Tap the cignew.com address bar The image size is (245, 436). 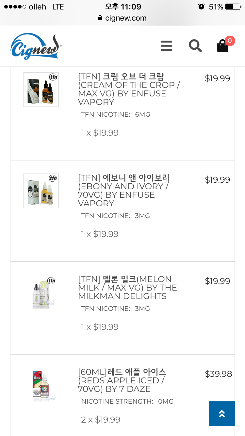click(125, 18)
